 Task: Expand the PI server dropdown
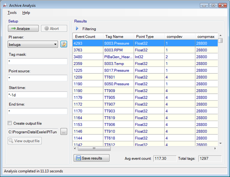[x=55, y=44]
